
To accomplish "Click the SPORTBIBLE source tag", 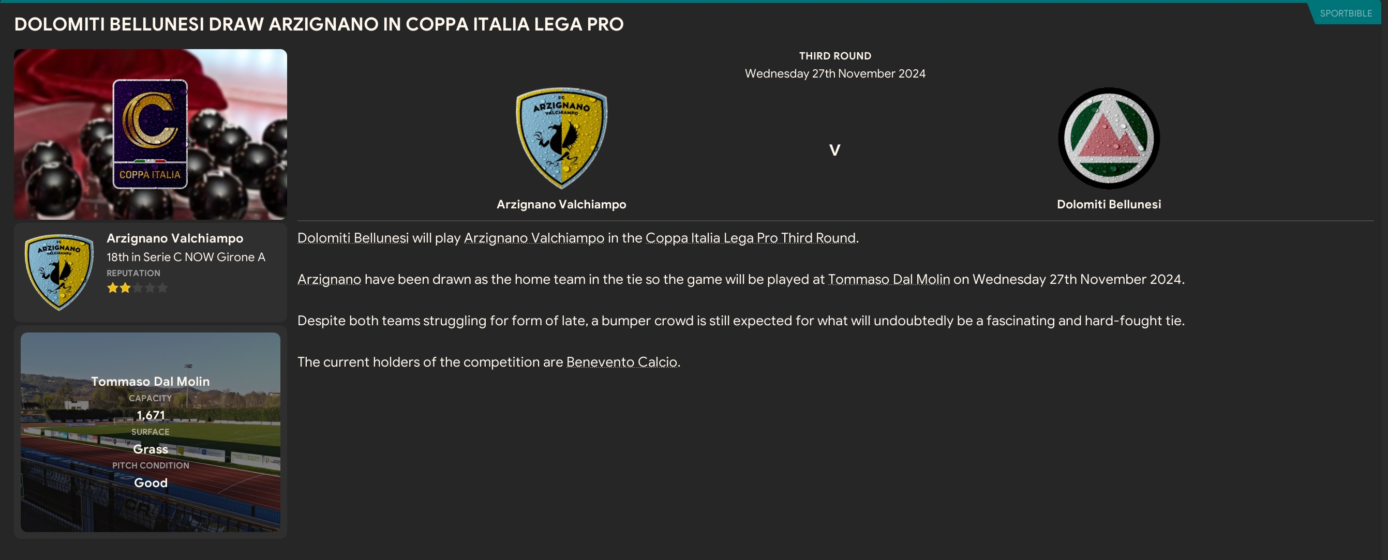I will click(x=1346, y=13).
